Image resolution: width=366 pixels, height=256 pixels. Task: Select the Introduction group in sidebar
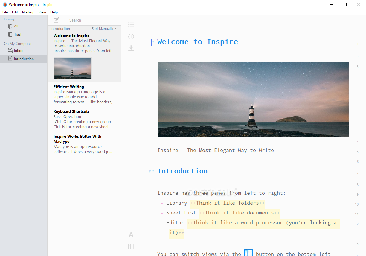click(24, 59)
